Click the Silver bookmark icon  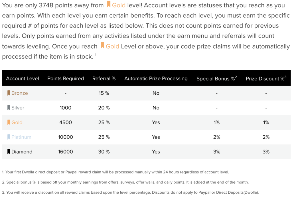coord(9,108)
